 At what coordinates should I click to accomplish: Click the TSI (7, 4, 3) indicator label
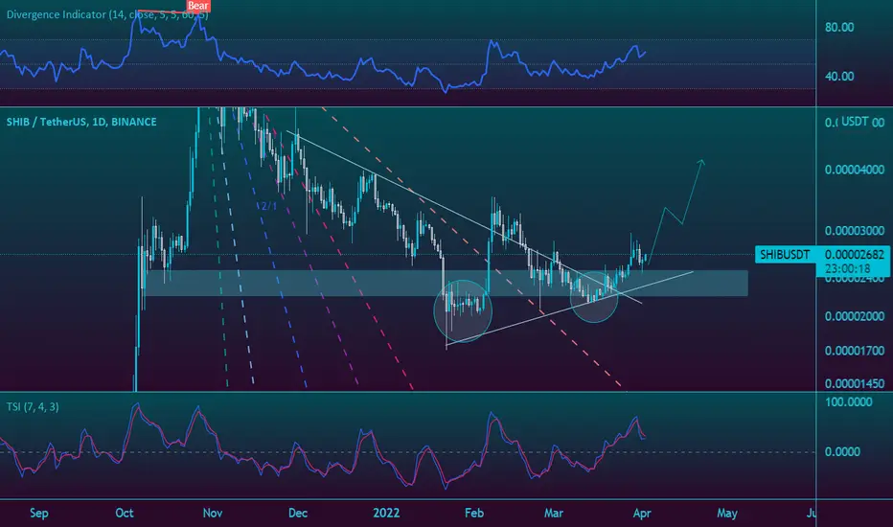[x=33, y=407]
